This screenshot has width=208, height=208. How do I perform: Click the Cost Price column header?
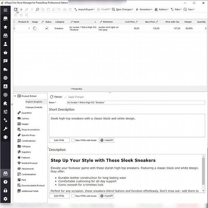click(131, 22)
